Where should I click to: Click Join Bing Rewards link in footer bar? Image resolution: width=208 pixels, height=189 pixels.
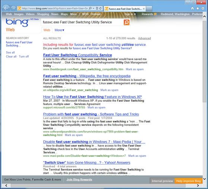pos(79,180)
